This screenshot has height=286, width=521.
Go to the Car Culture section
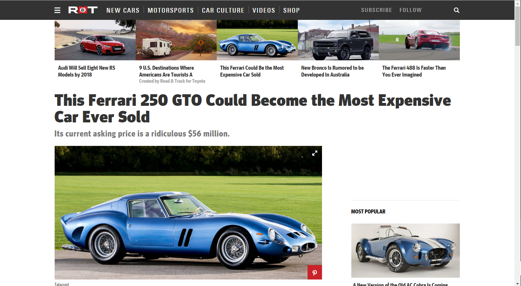(x=223, y=10)
